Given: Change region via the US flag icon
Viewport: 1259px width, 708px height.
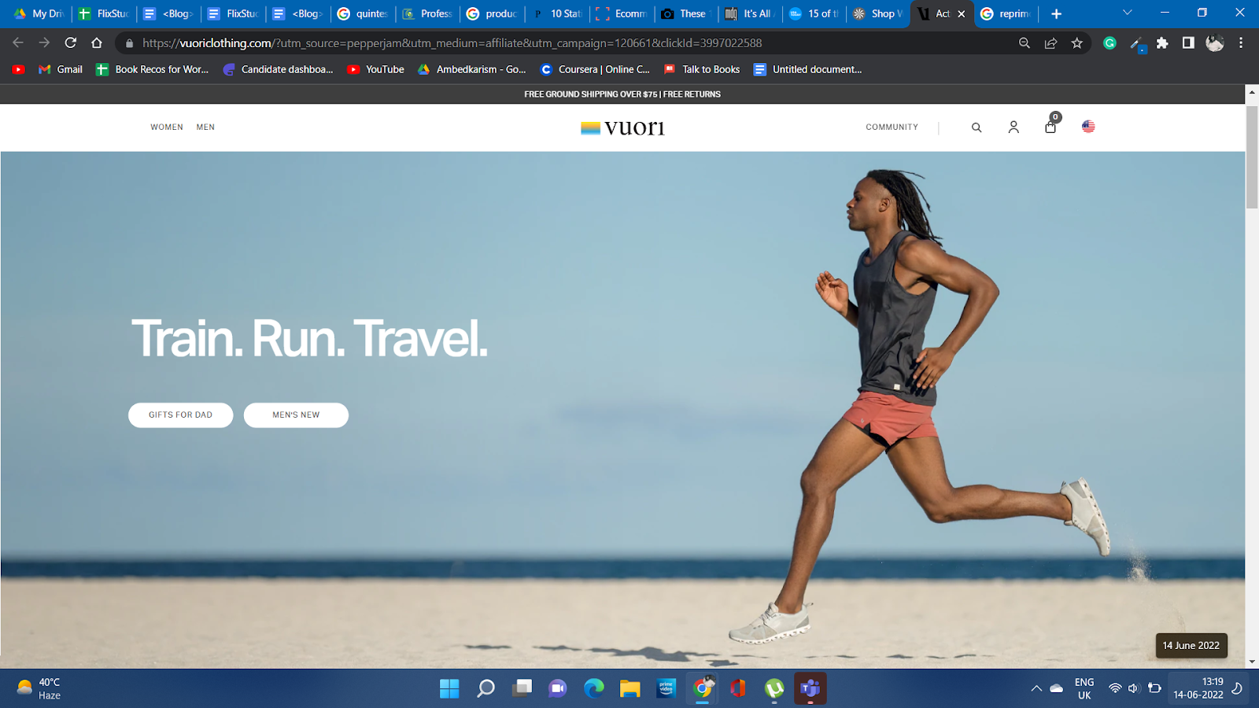Looking at the screenshot, I should tap(1088, 127).
